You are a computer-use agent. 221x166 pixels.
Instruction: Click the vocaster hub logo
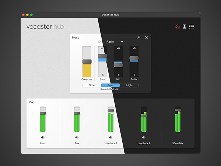(x=45, y=27)
